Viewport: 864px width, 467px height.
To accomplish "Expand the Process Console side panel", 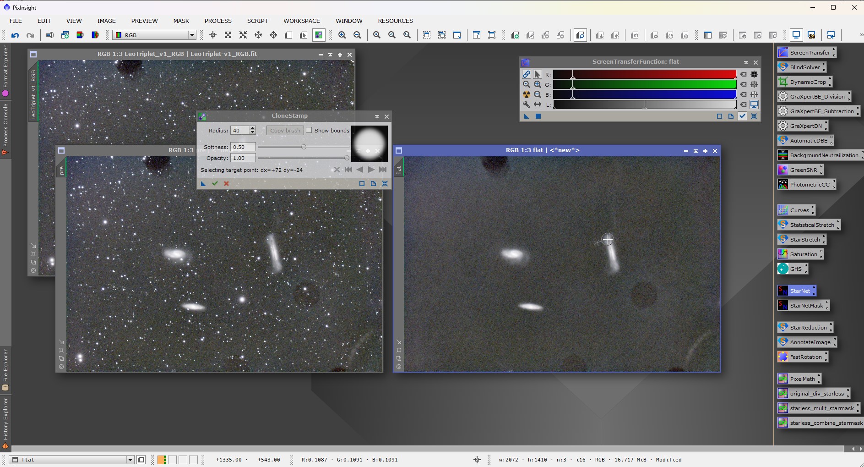I will tap(5, 130).
